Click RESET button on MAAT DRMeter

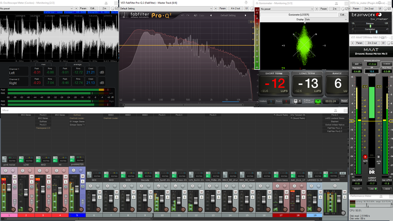click(357, 189)
